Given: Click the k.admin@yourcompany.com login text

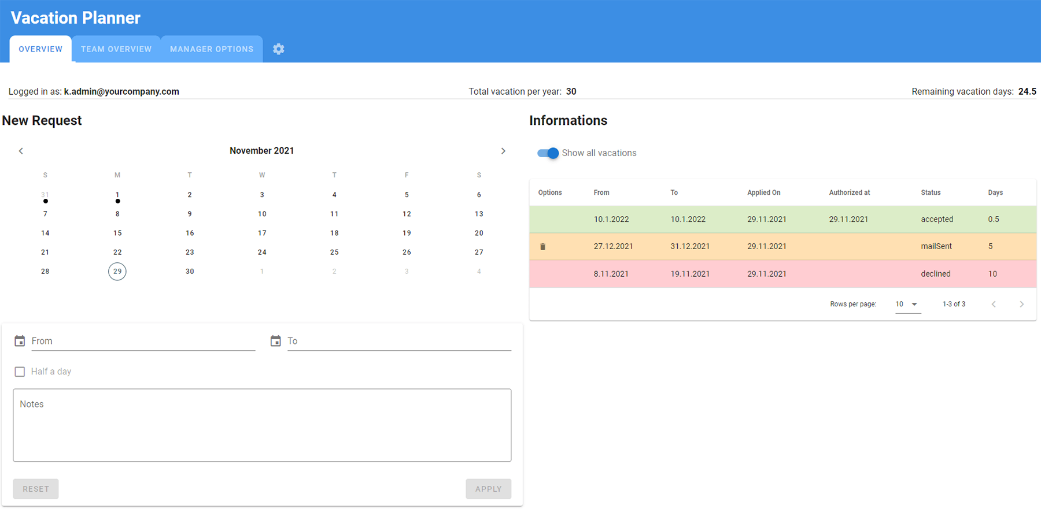Looking at the screenshot, I should pos(121,91).
